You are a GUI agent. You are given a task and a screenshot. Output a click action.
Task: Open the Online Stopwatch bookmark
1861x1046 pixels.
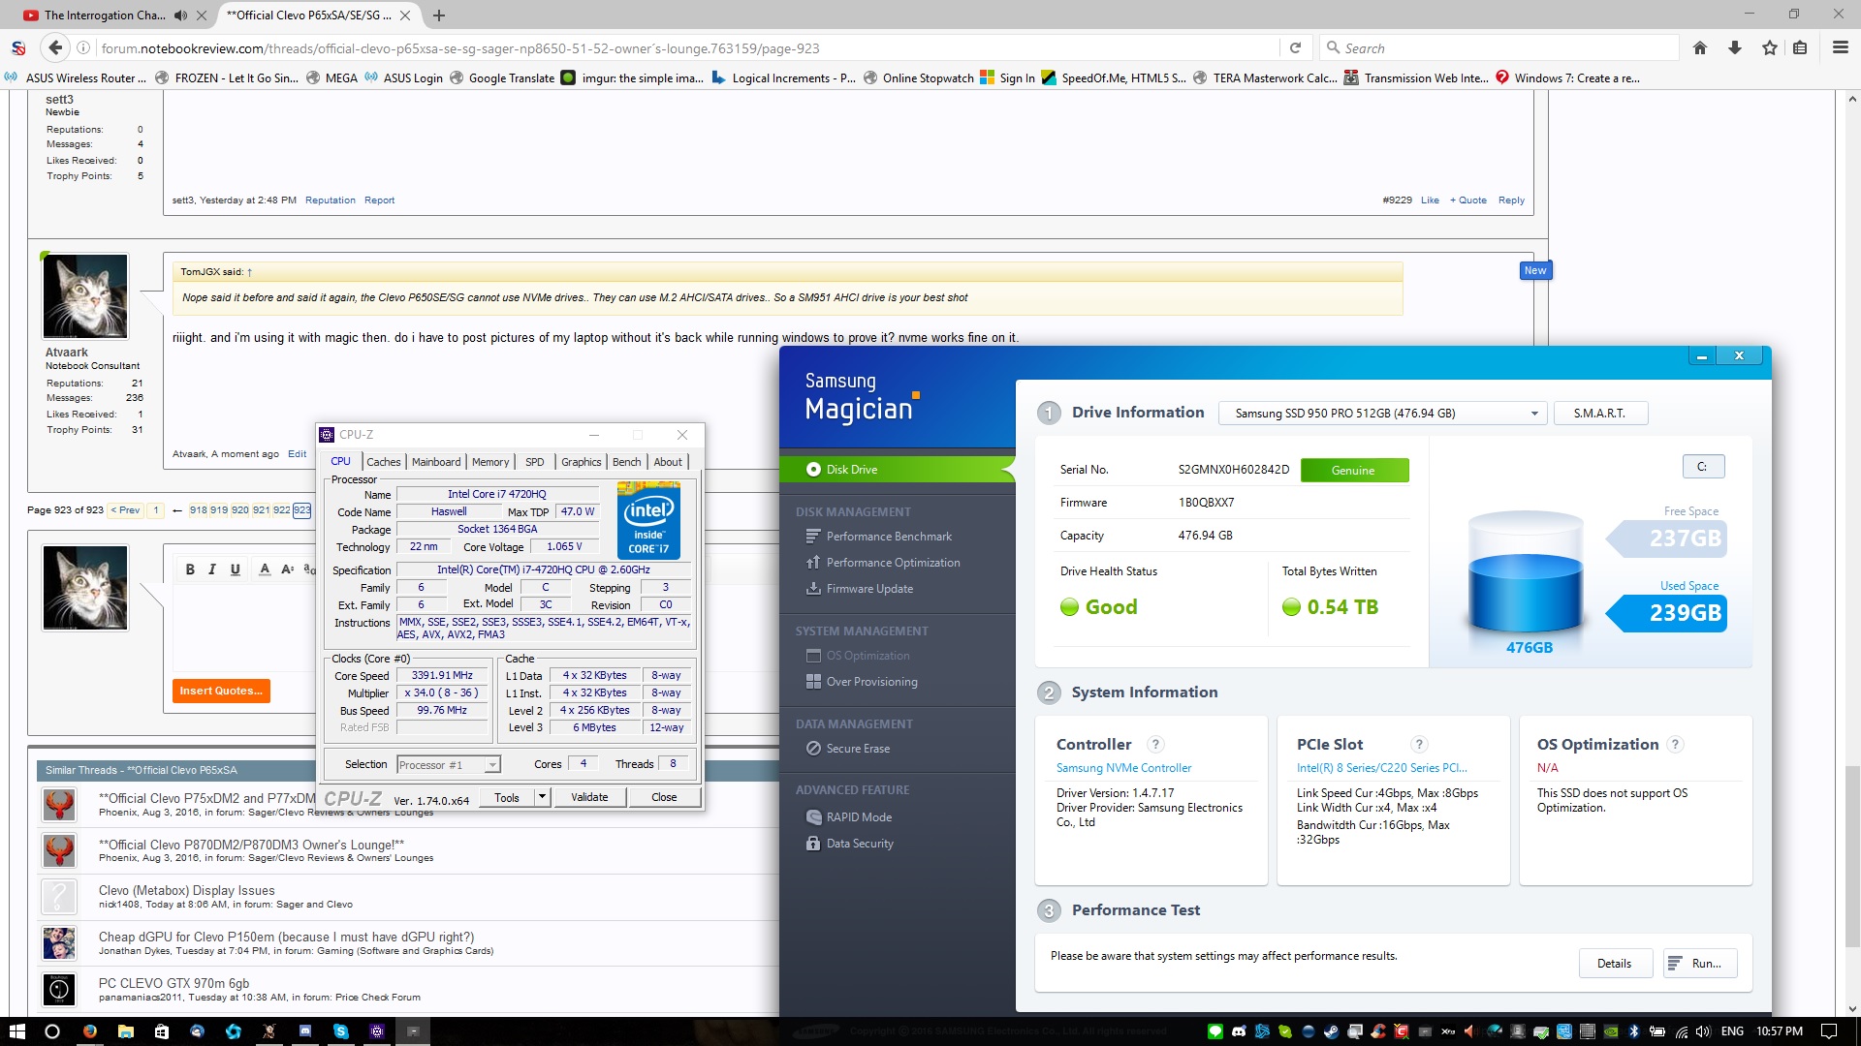pos(919,78)
